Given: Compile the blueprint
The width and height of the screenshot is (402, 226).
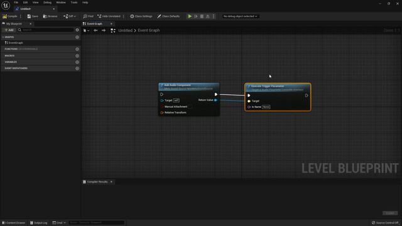Looking at the screenshot, I should tap(10, 16).
